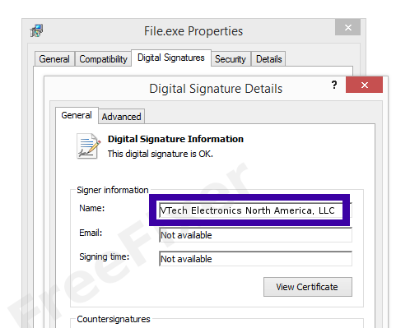Click the Email field showing Not available
Screen dimensions: 396x328
[255, 235]
